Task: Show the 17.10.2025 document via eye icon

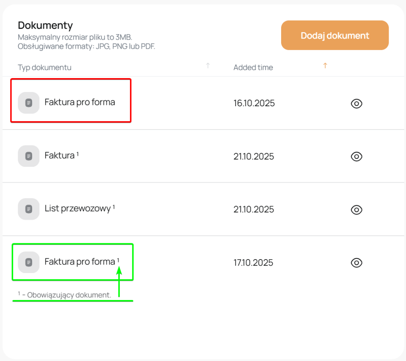Action: (356, 263)
